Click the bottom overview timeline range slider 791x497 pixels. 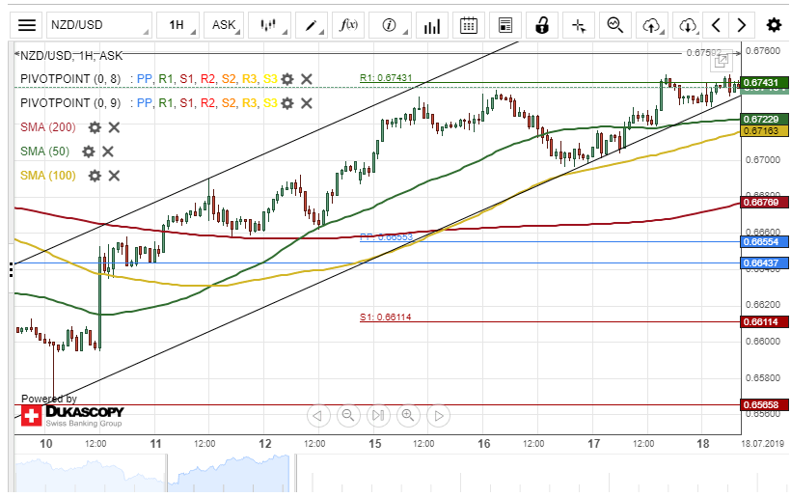pos(377,473)
